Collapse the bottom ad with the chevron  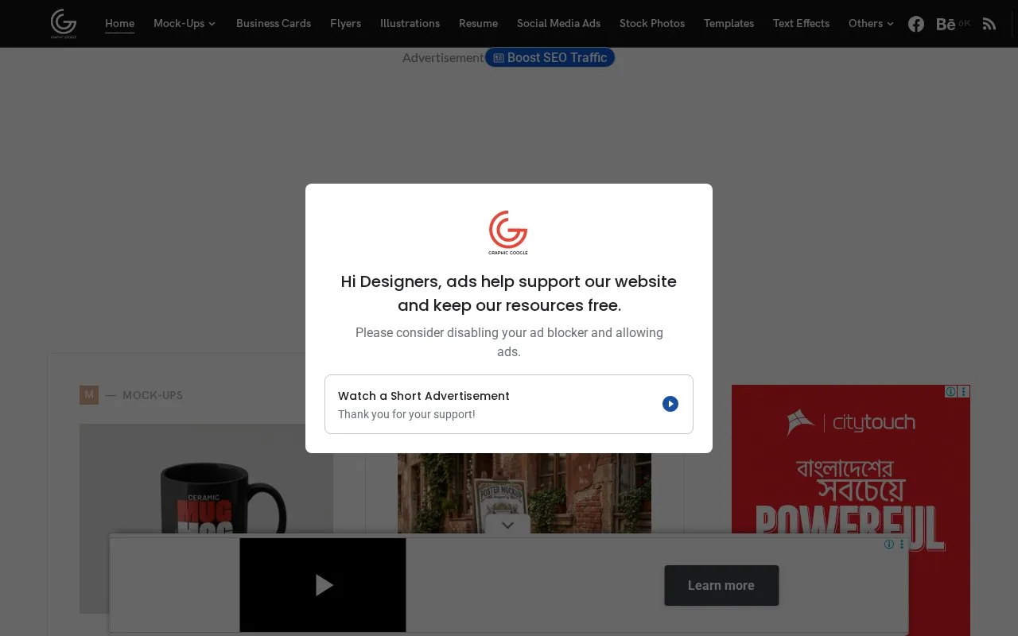pos(508,525)
